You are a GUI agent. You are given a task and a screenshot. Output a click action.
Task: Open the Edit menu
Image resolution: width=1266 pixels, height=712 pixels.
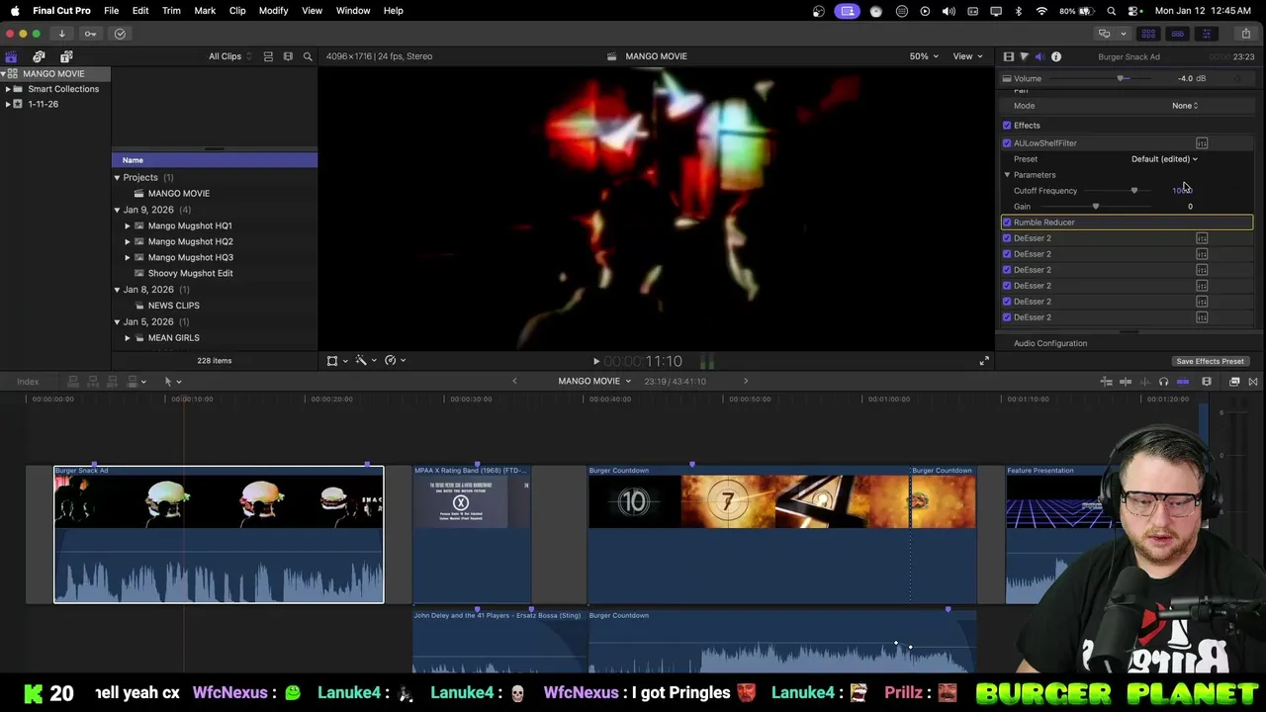tap(140, 11)
